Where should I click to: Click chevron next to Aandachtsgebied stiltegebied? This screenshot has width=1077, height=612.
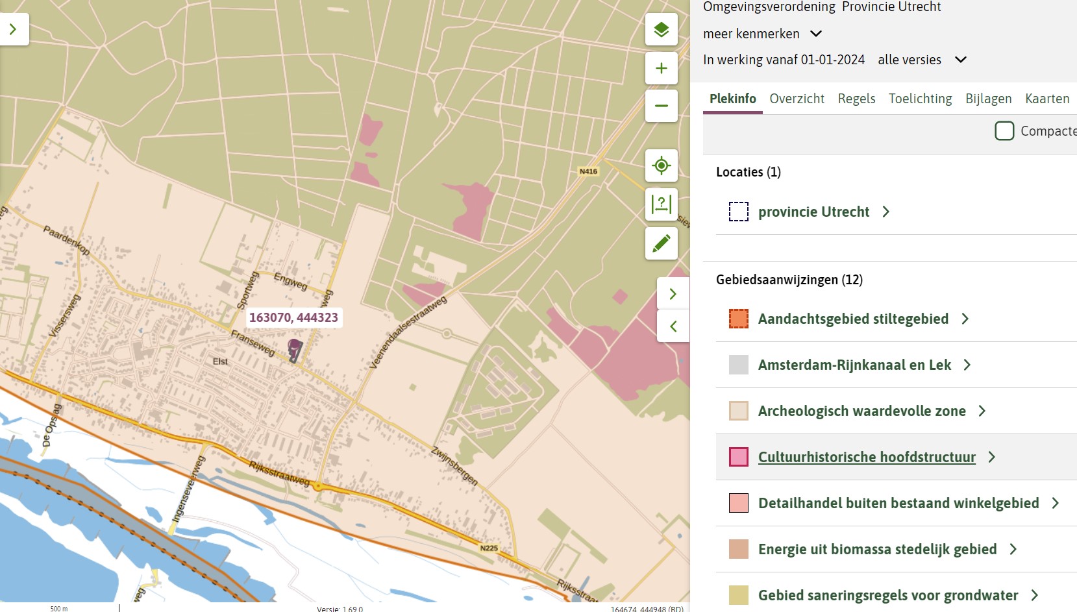point(965,319)
